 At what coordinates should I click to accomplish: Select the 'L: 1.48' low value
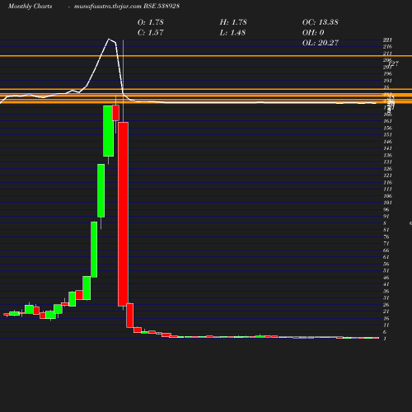coord(232,33)
